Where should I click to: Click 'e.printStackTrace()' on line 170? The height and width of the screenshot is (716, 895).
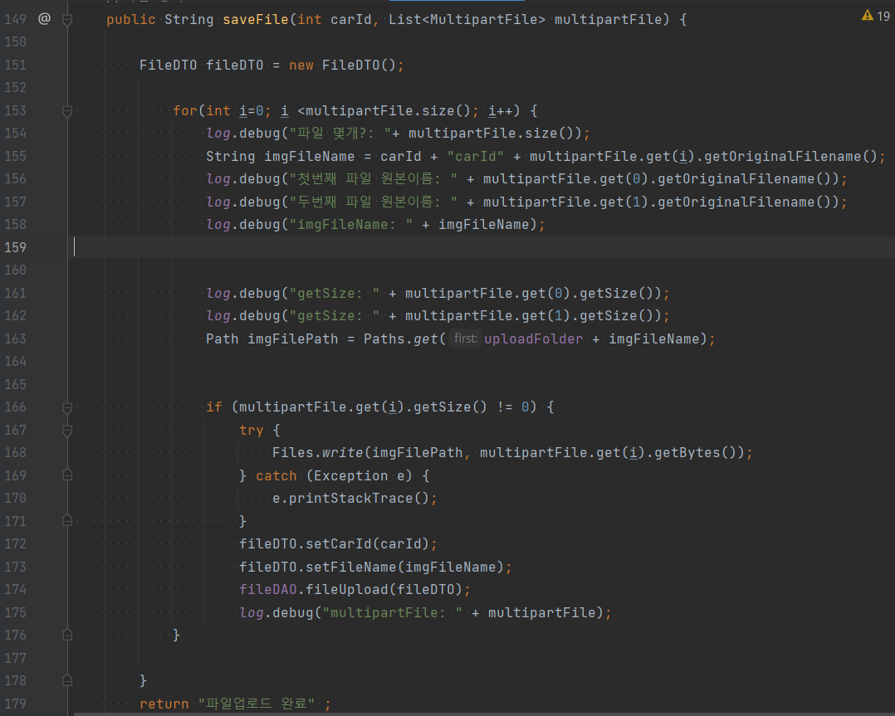click(x=350, y=498)
